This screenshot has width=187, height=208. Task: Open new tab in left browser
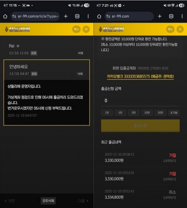(x=66, y=16)
